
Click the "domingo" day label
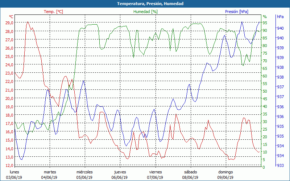tap(225, 172)
